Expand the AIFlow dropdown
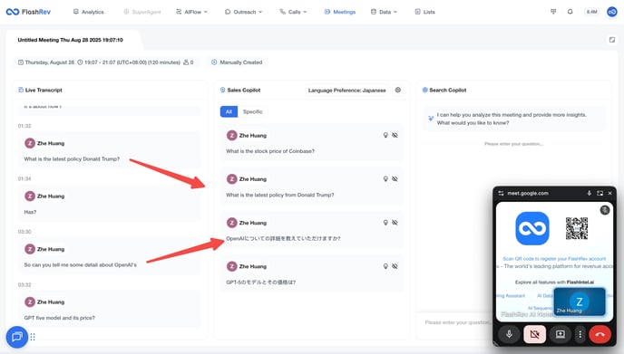Viewport: 624px width, 354px height. point(191,12)
